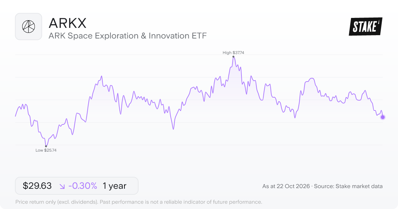Click the Low $25.74 marker dot

46,146
